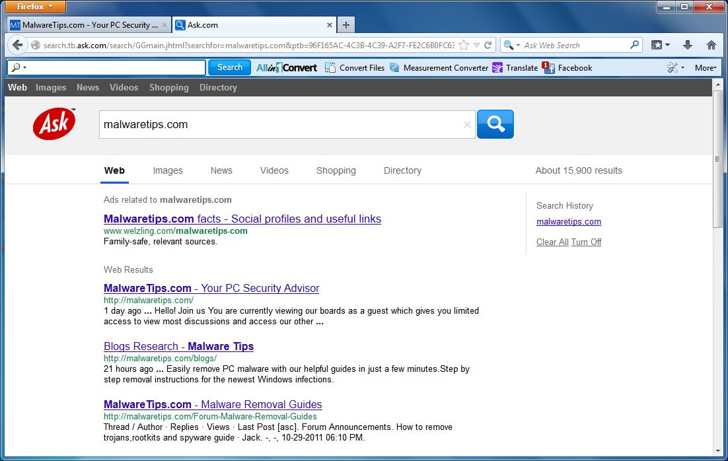This screenshot has width=728, height=461.
Task: Reload the page with the refresh icon
Action: [x=488, y=45]
